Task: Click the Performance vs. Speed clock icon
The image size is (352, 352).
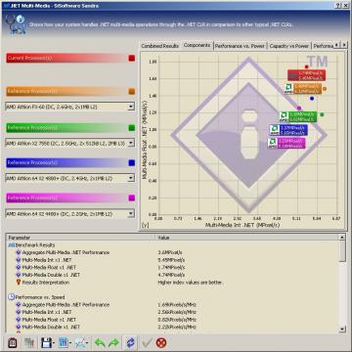Action: (11, 297)
